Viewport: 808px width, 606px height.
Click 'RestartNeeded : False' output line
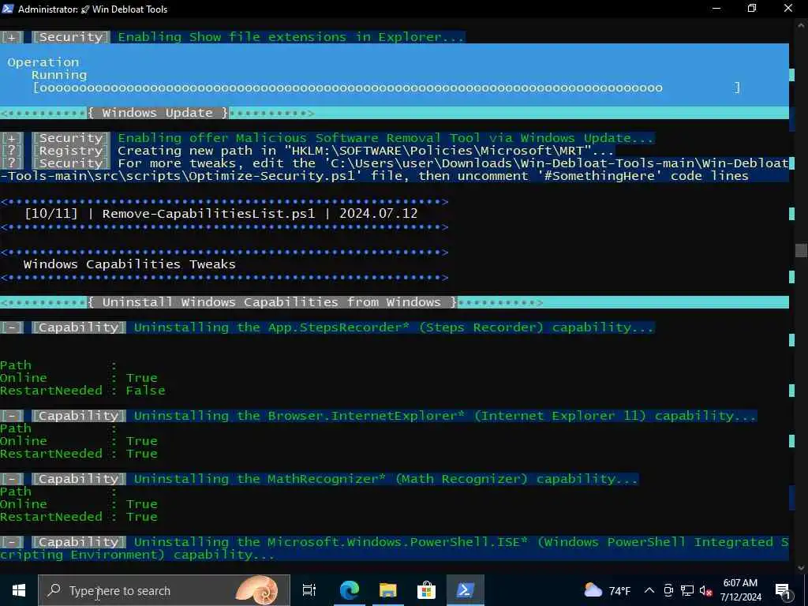[82, 390]
